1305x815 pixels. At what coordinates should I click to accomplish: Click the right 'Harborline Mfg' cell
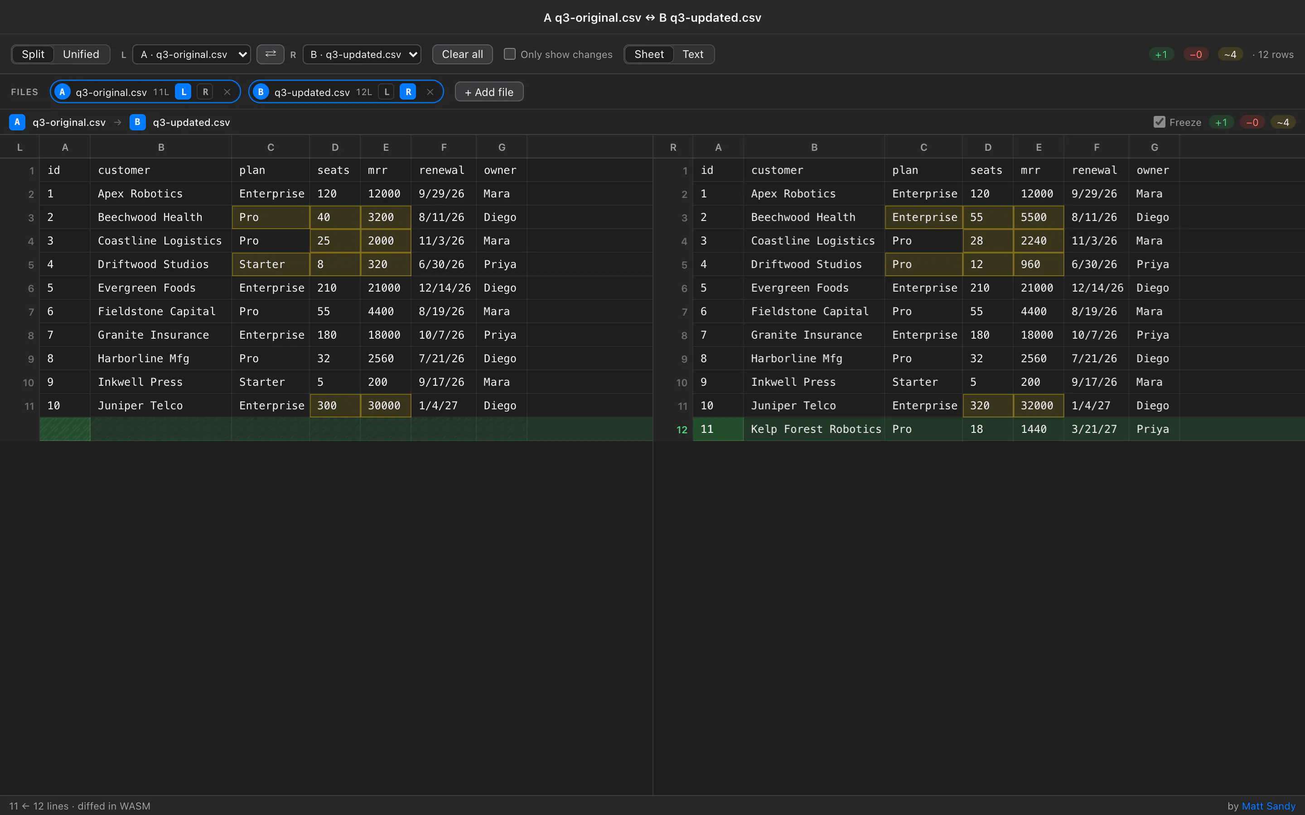point(814,359)
